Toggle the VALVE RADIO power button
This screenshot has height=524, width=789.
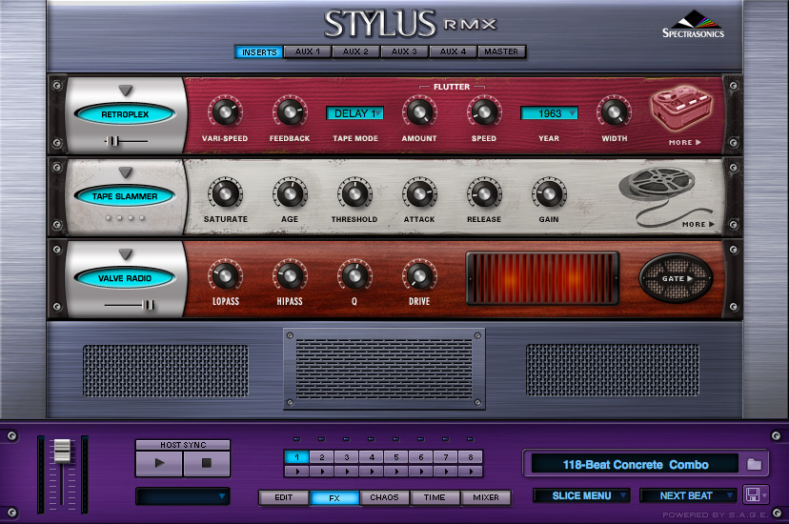[125, 278]
